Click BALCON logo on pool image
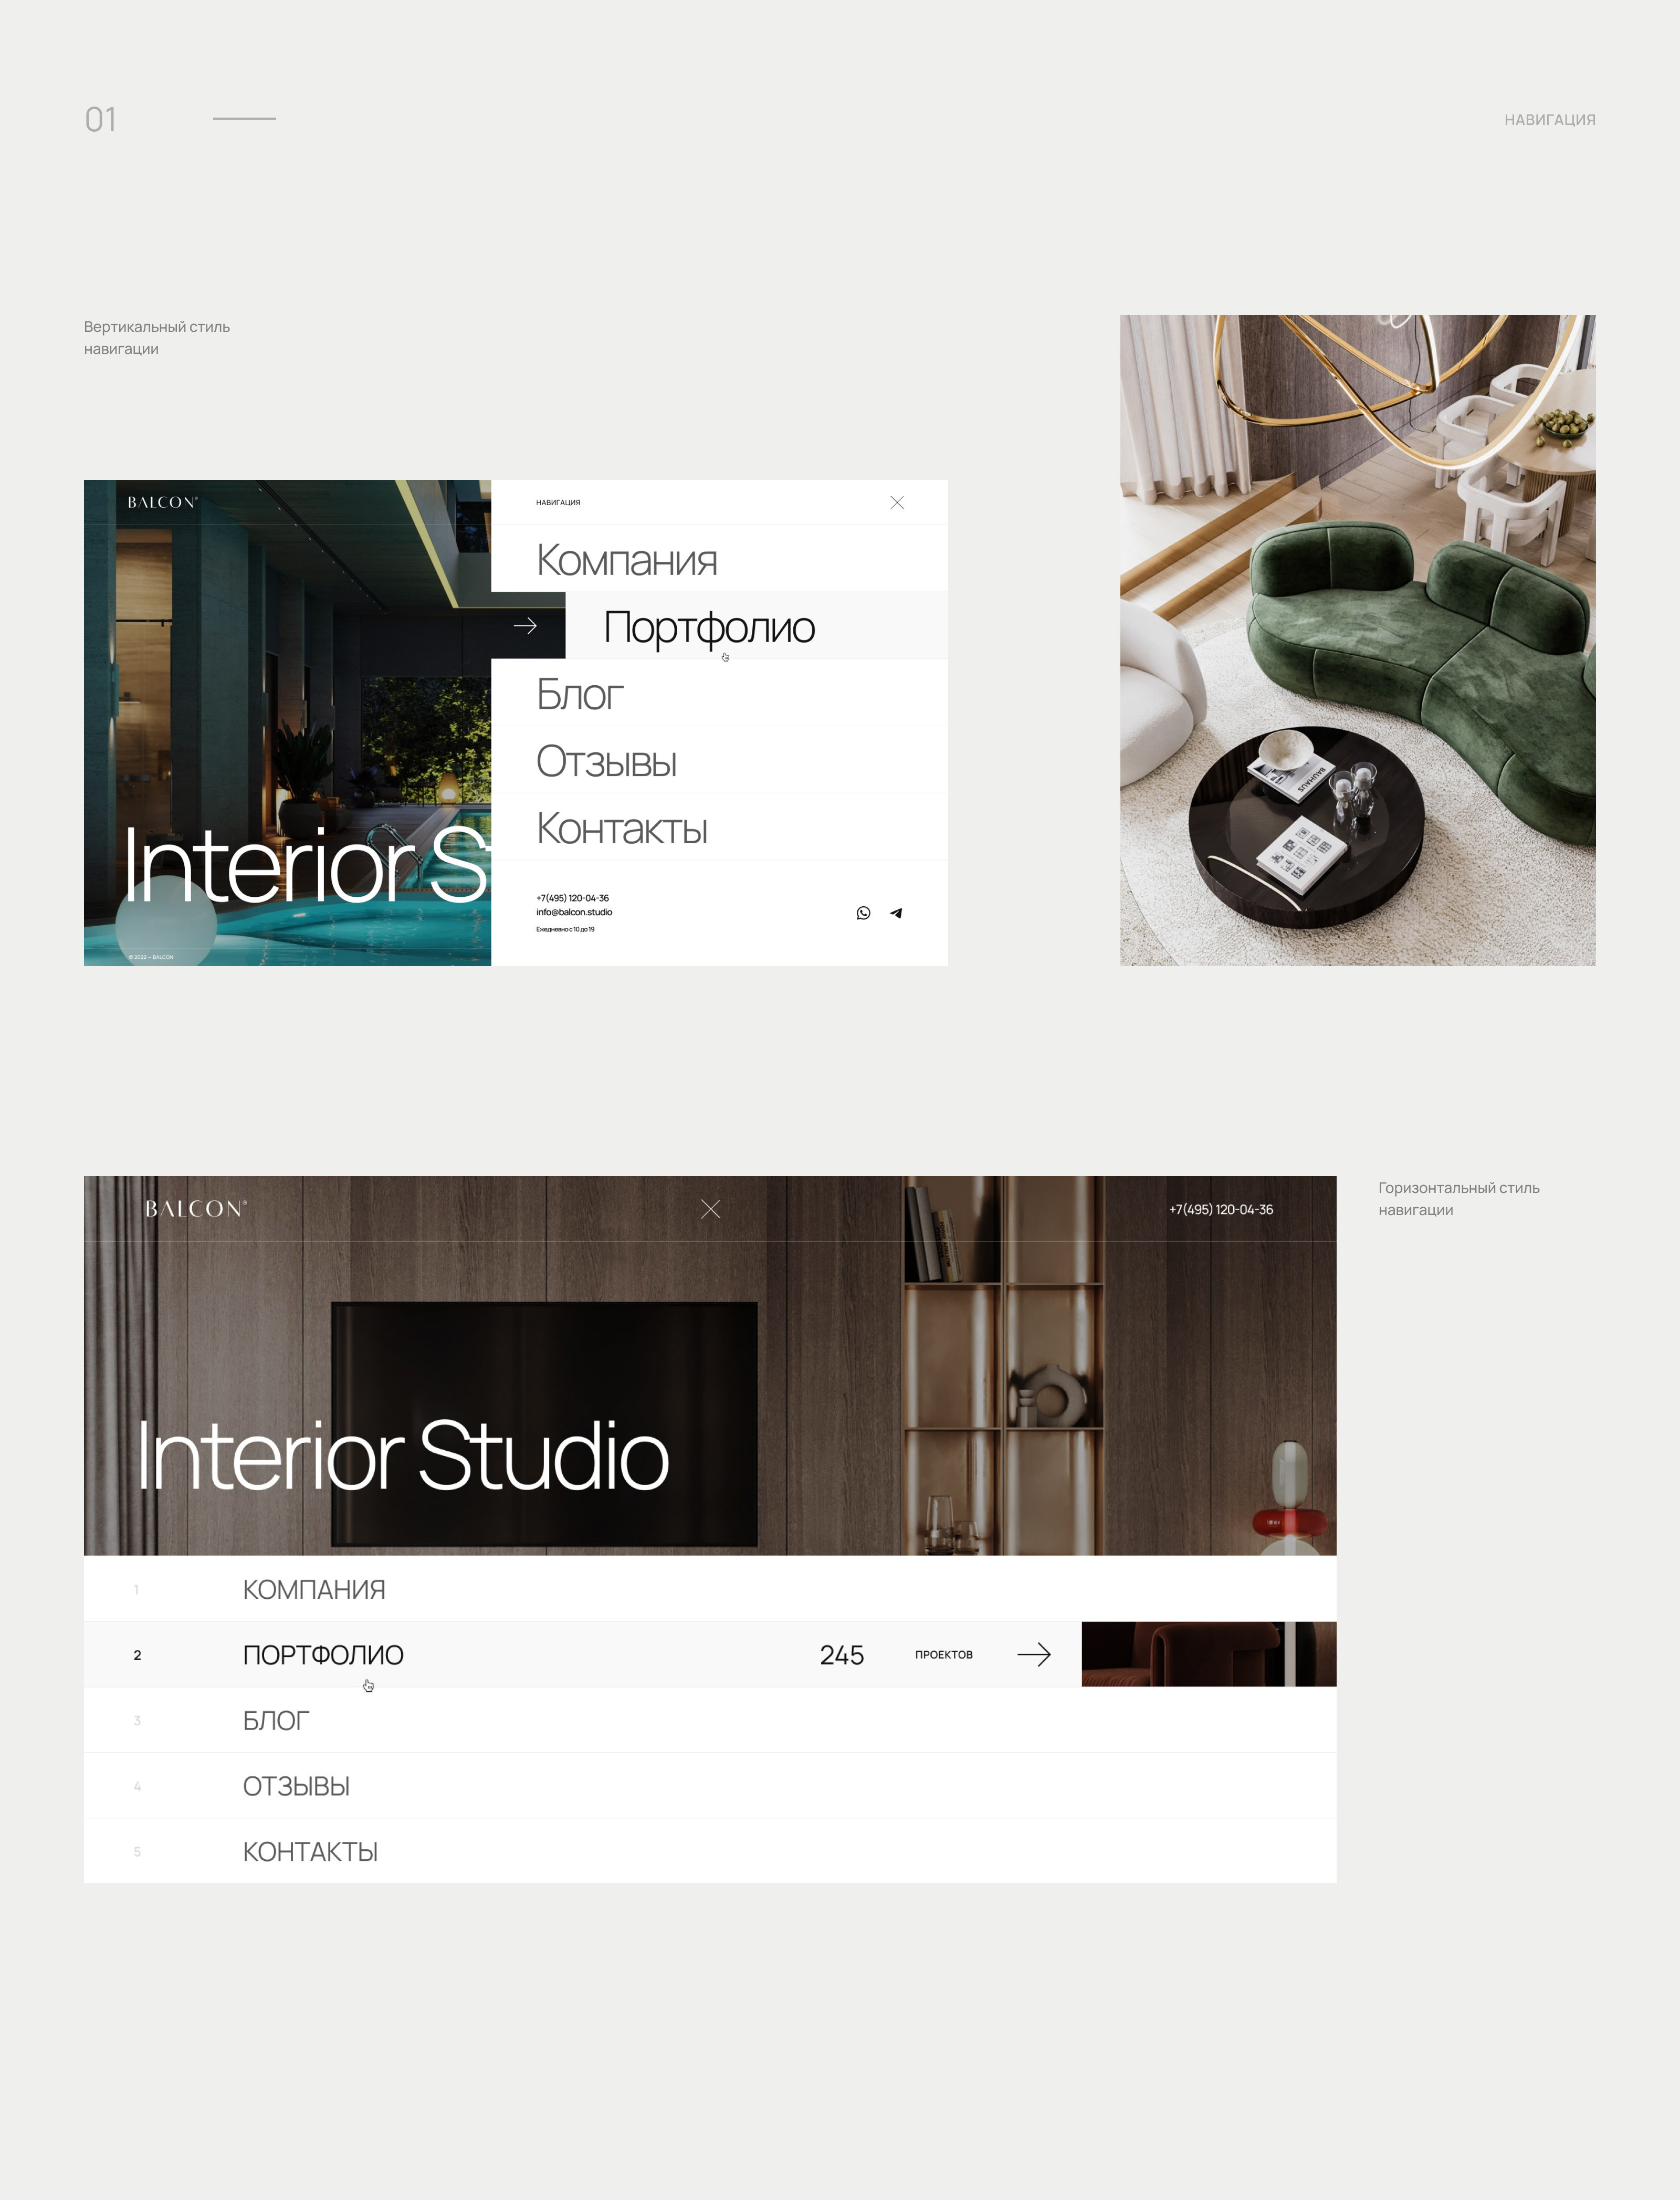Viewport: 1680px width, 2200px height. (162, 502)
